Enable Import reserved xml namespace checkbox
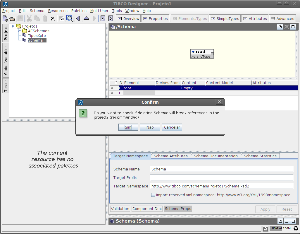Screen dimensions: 300x234 (153, 195)
